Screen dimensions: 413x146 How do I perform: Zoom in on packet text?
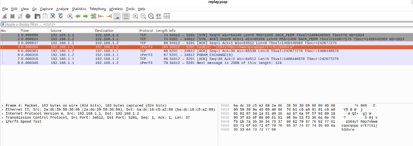(x=136, y=16)
